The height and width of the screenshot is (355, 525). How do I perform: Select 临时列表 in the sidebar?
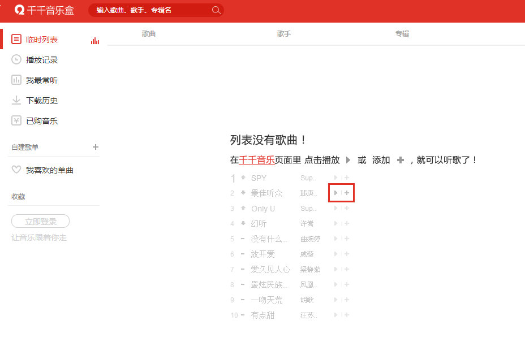pos(41,40)
